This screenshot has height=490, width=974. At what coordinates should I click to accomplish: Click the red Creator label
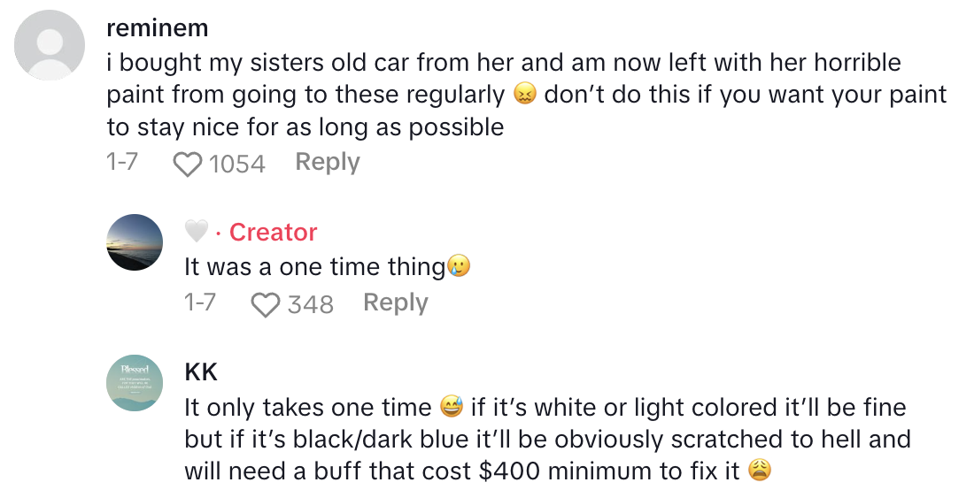point(273,232)
